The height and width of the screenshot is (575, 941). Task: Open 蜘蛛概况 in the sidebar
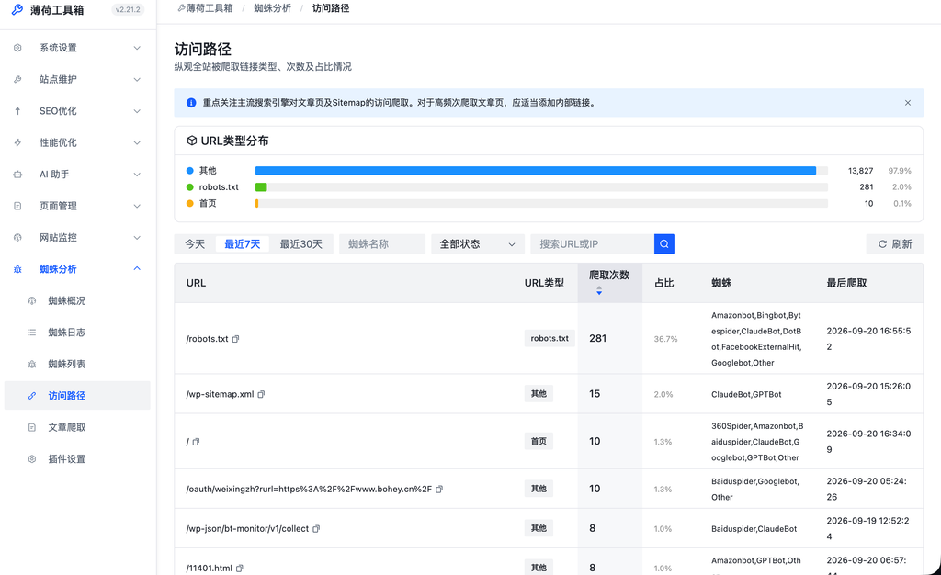point(77,301)
